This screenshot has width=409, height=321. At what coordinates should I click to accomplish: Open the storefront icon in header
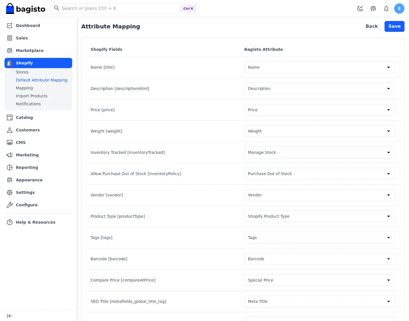click(x=373, y=9)
